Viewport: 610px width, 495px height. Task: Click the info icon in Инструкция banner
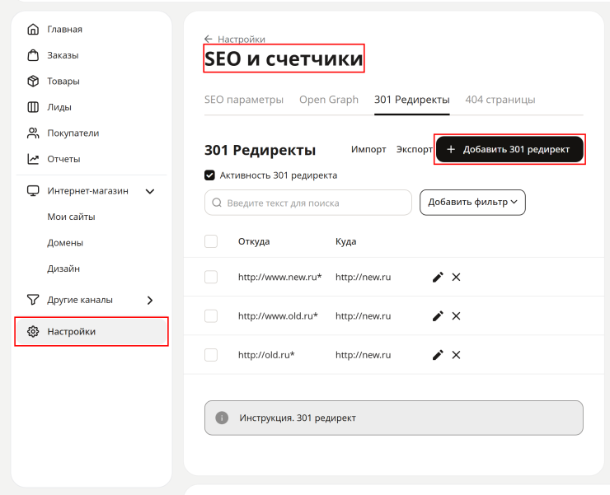coord(222,418)
